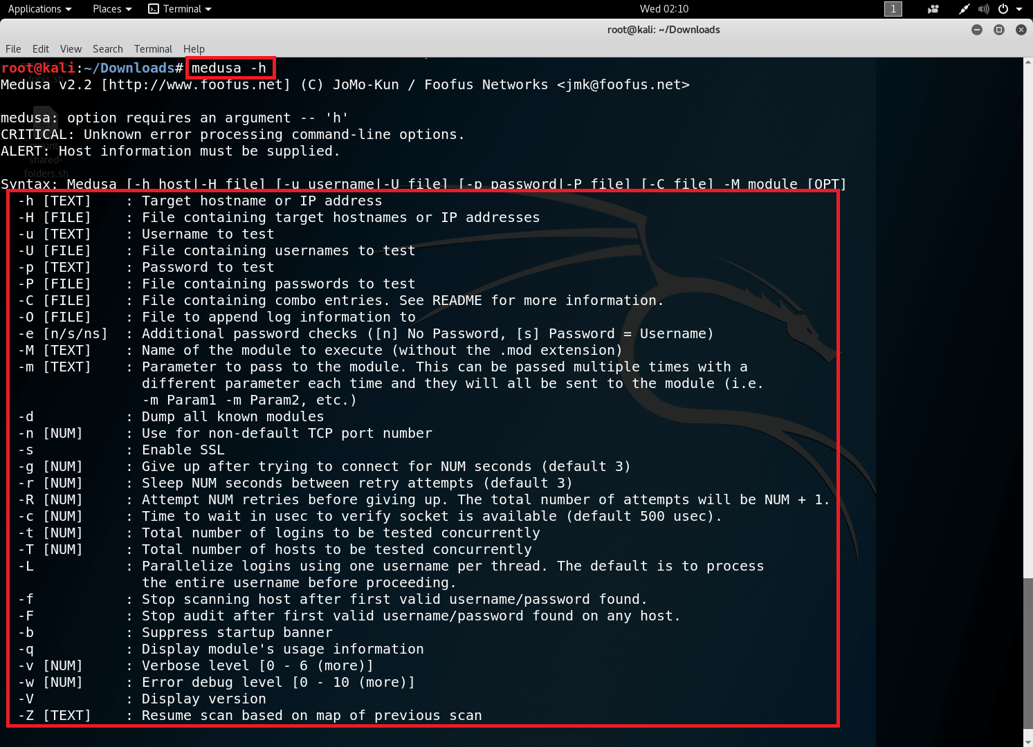Click '-P [FILE]' passwords file line
Image resolution: width=1033 pixels, height=747 pixels.
(217, 284)
